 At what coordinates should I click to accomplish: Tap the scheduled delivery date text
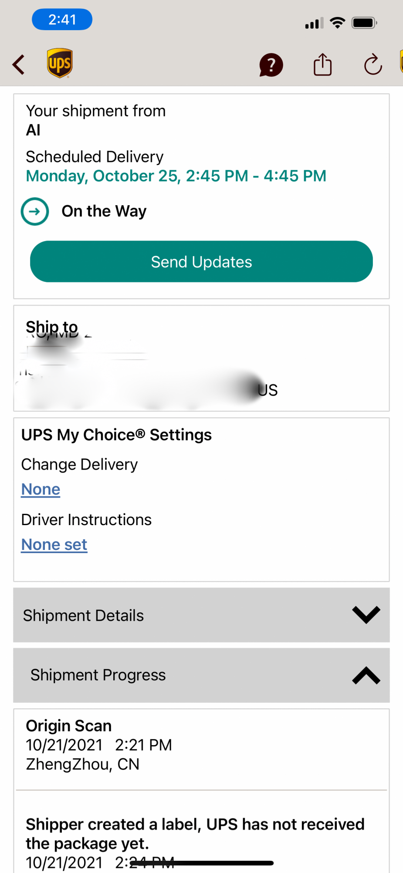[176, 176]
